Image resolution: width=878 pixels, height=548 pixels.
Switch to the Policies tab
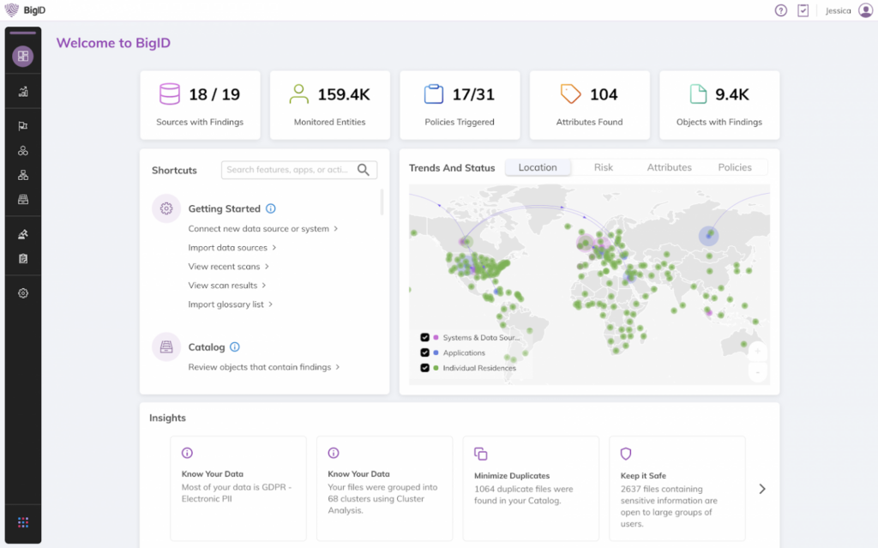click(x=735, y=167)
